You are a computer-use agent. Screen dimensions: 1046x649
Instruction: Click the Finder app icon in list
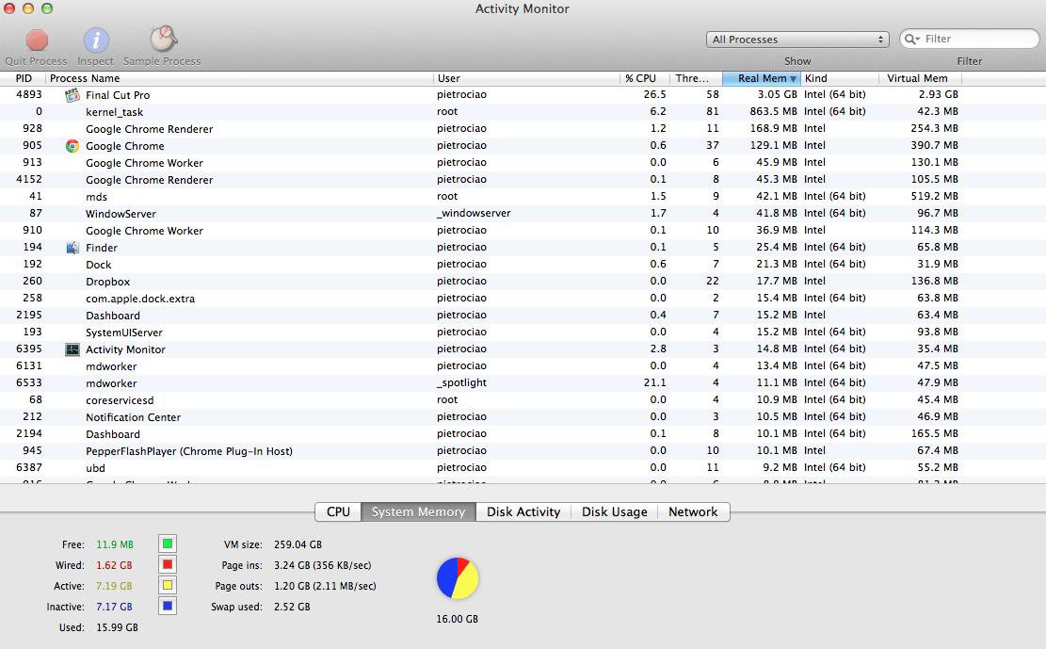[x=72, y=248]
